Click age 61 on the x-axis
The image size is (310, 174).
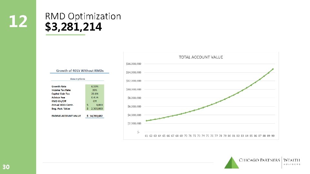tap(146, 136)
